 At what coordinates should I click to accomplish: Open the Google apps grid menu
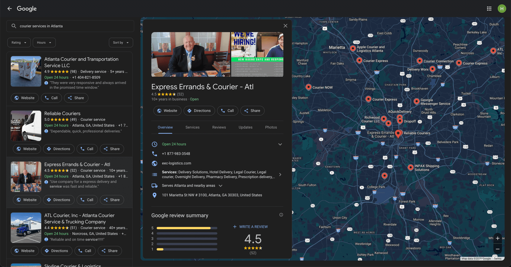pos(489,9)
